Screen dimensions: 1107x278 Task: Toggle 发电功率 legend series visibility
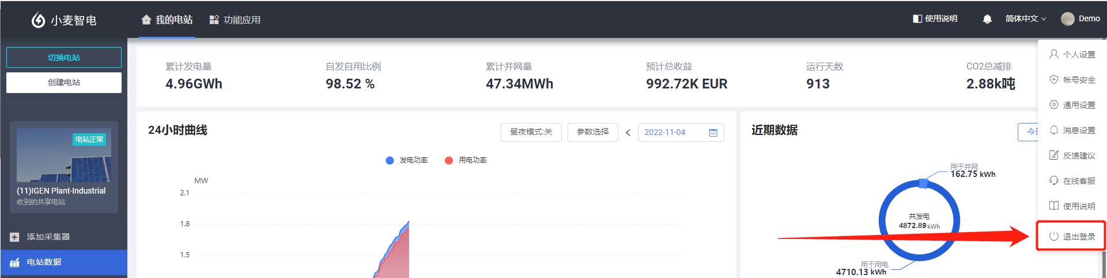[407, 160]
